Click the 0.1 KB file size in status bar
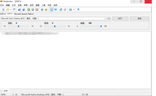 [x=85, y=94]
